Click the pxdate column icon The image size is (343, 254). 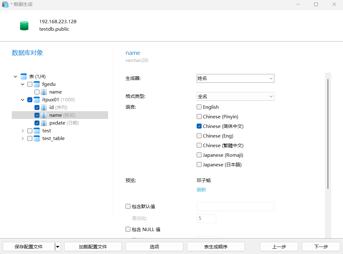[44, 123]
